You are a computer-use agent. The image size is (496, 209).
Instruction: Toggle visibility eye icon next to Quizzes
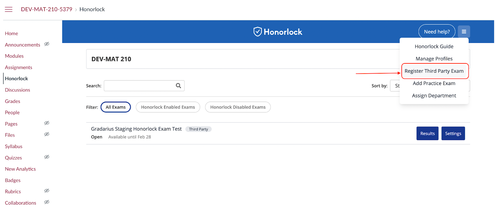[x=47, y=157]
